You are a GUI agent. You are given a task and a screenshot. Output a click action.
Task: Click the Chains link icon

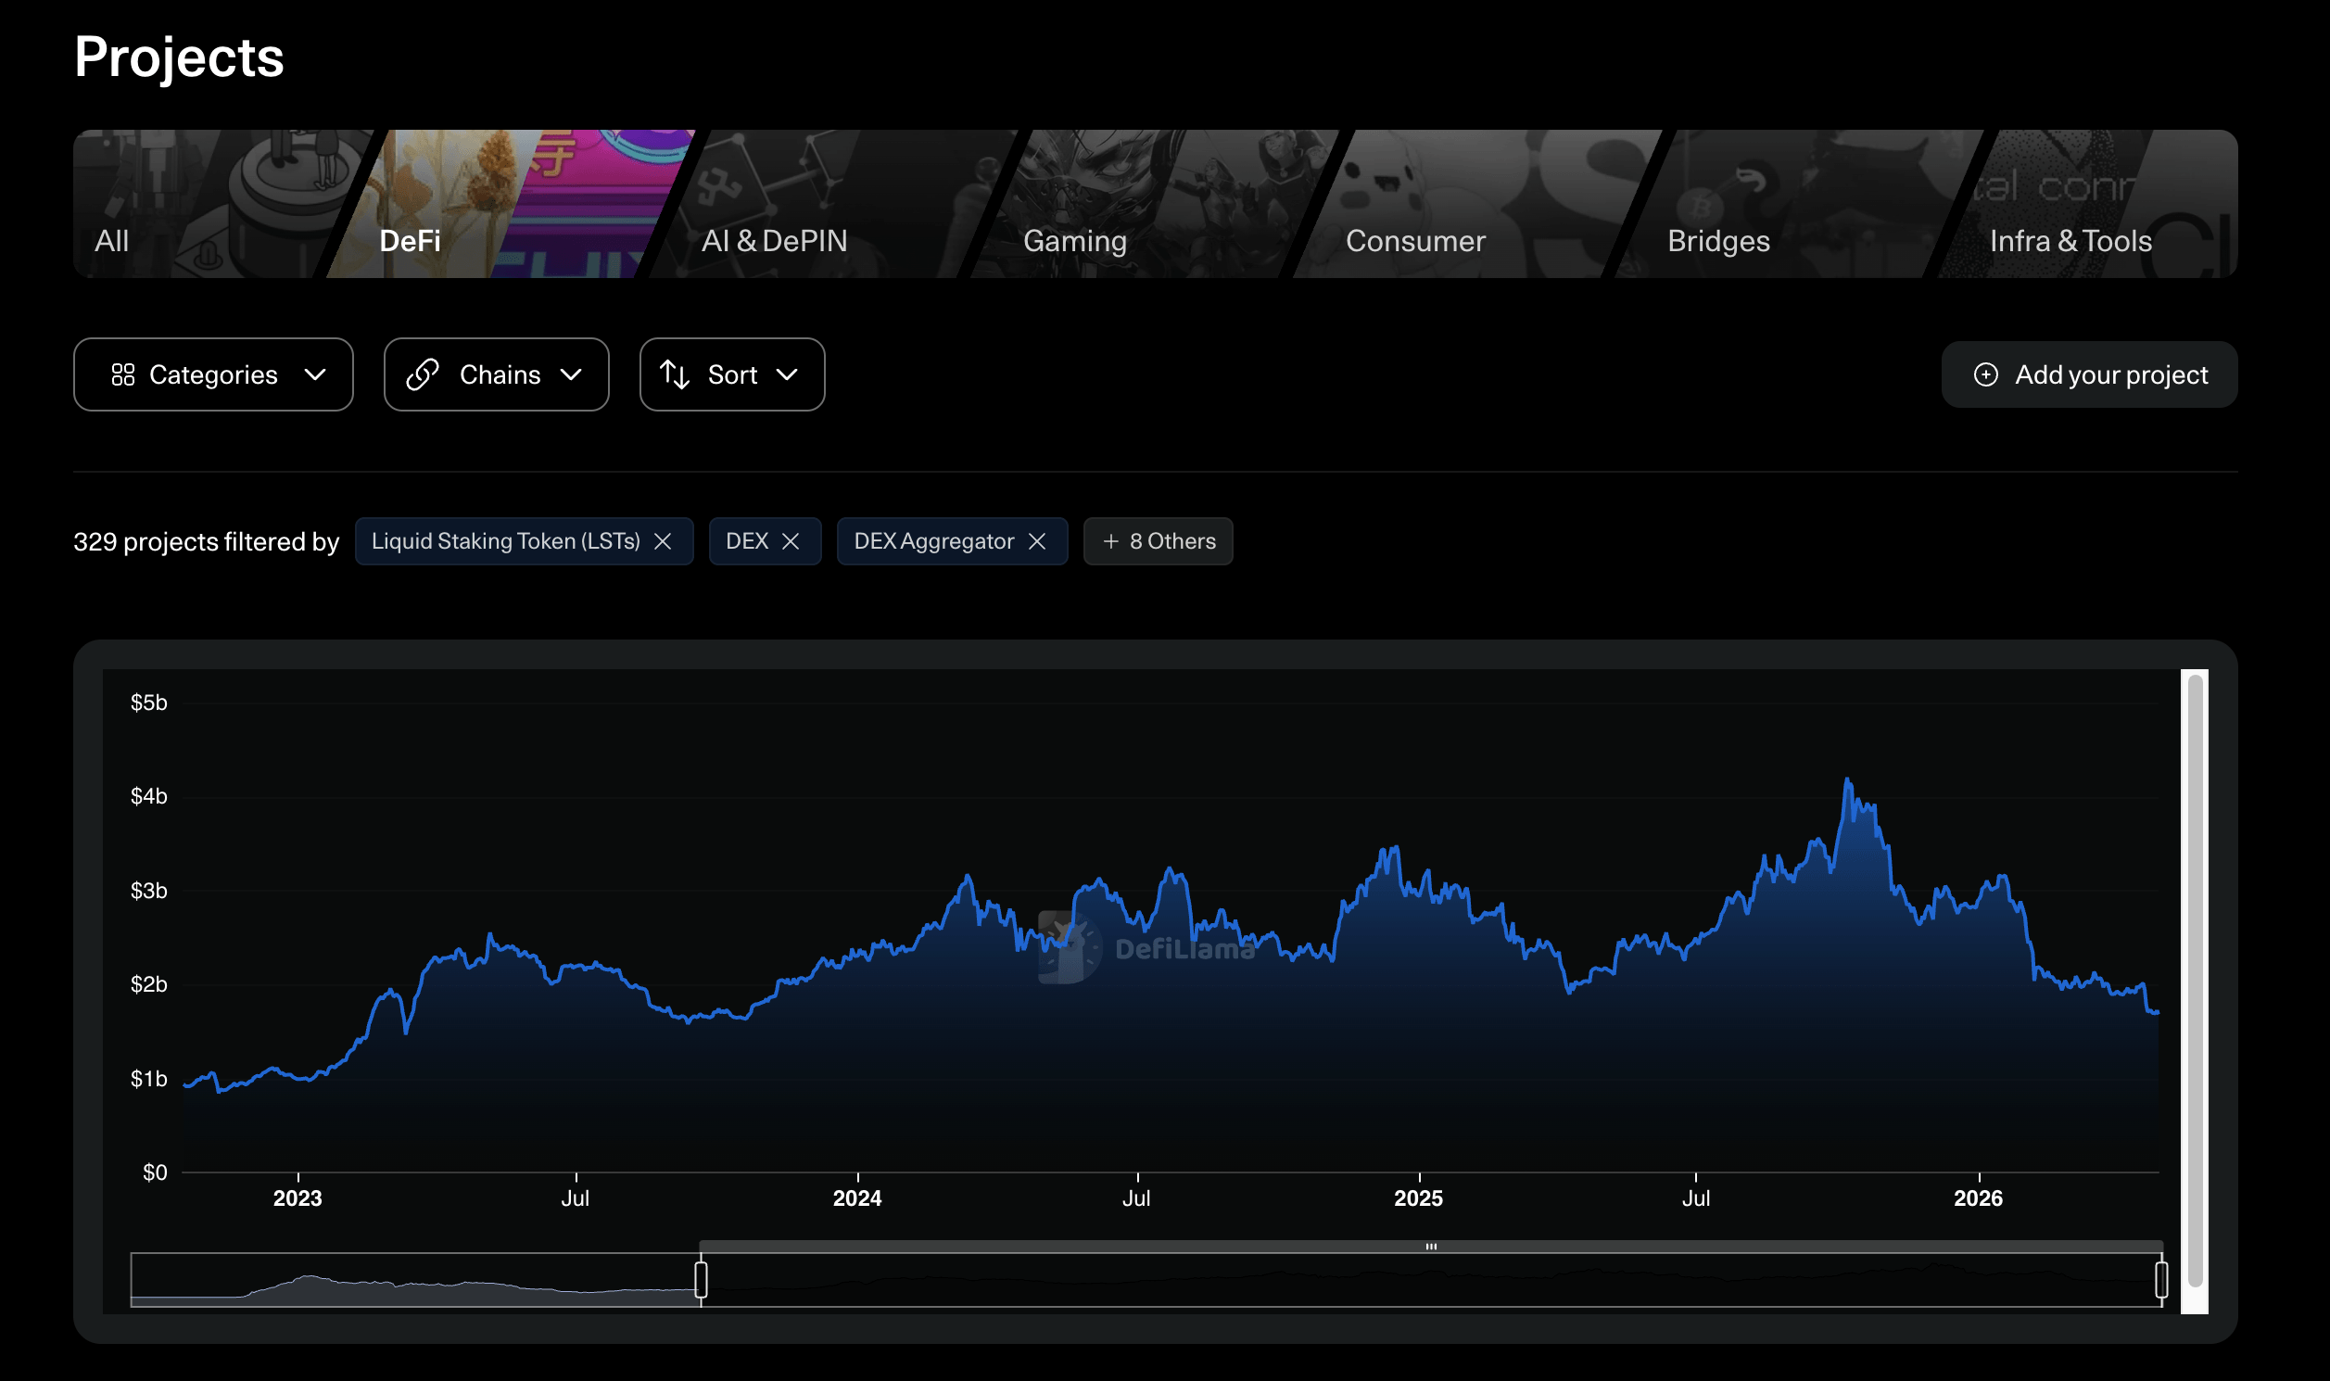tap(423, 375)
